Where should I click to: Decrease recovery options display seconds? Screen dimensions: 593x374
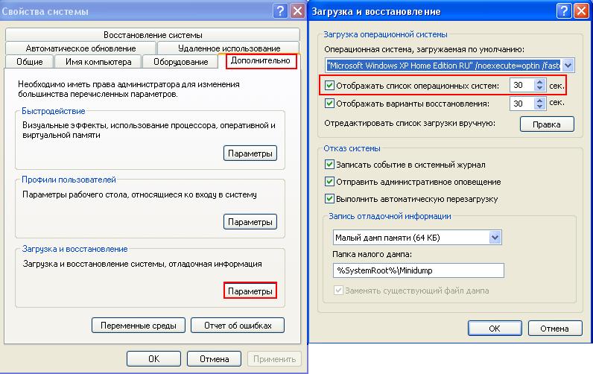(540, 107)
